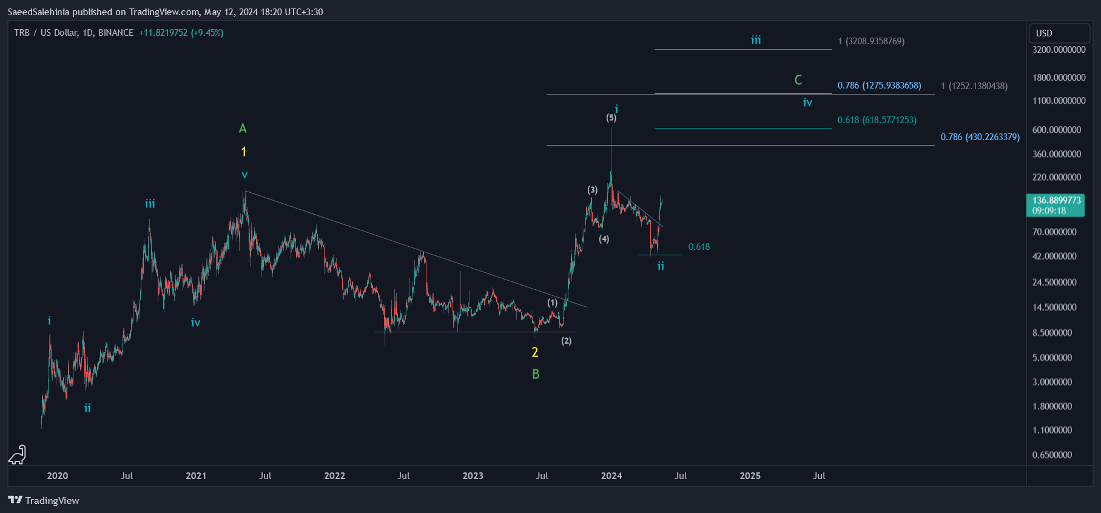Image resolution: width=1101 pixels, height=513 pixels.
Task: Click the 0.618 (618.5771253) Fibonacci label
Action: [877, 120]
